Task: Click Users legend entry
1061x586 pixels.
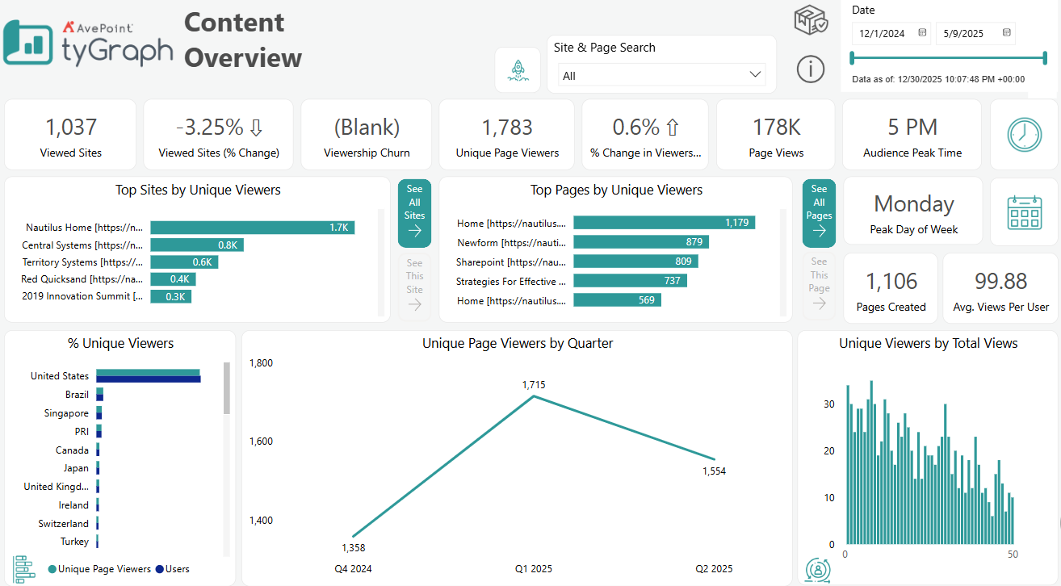Action: coord(173,569)
